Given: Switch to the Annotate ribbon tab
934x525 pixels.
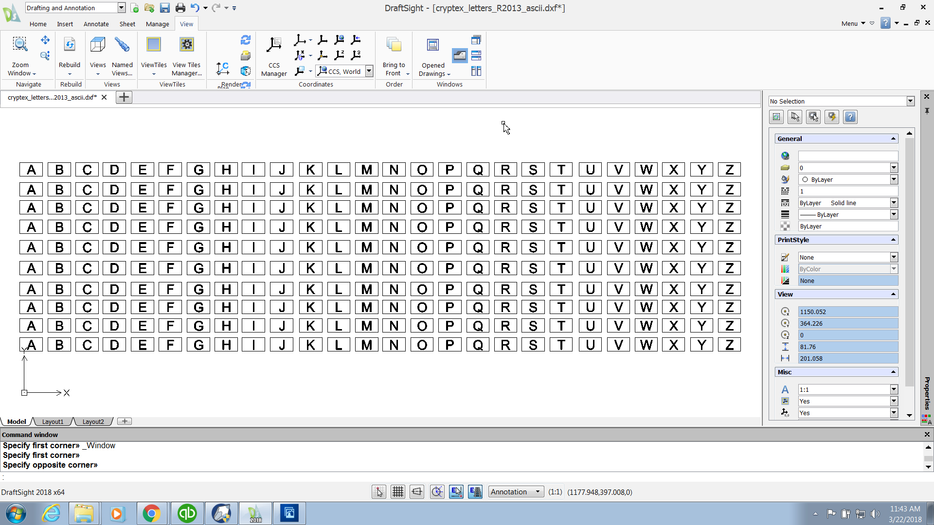Looking at the screenshot, I should point(96,24).
